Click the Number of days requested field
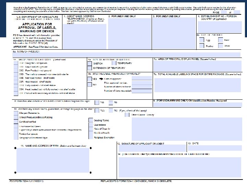This screenshot has height=185, width=247. pyautogui.click(x=142, y=91)
